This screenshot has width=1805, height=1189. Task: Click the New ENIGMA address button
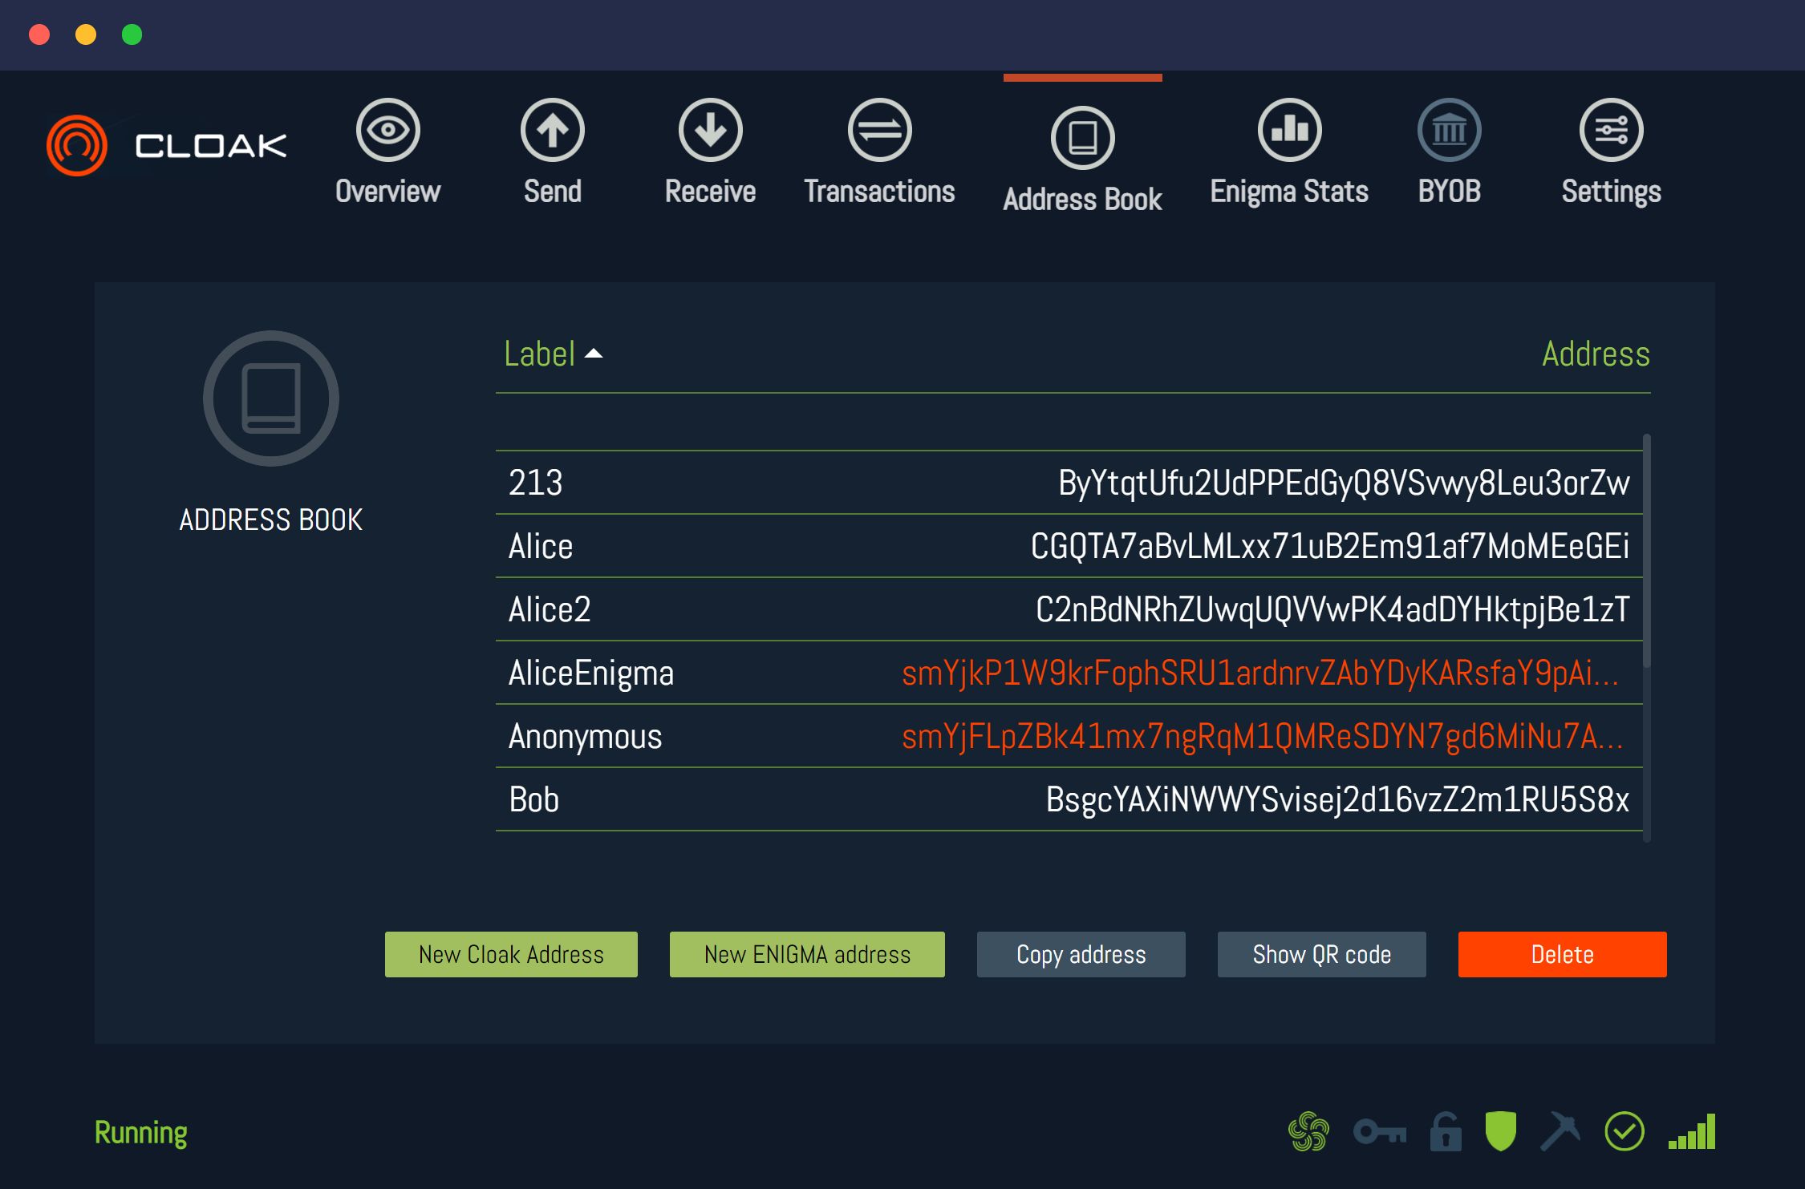[807, 954]
